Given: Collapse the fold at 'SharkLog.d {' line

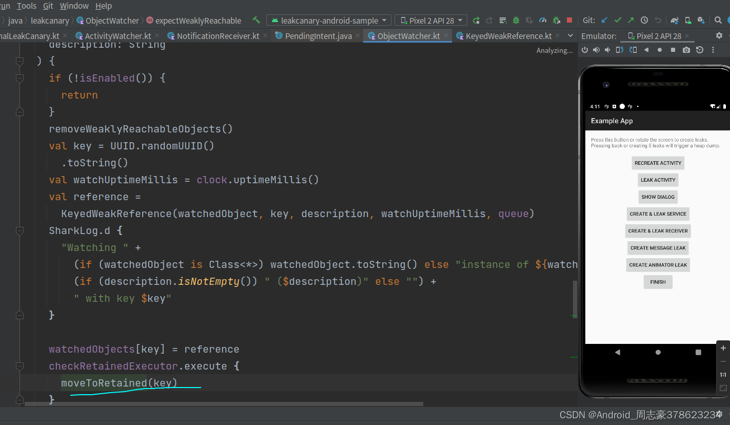Looking at the screenshot, I should (19, 230).
